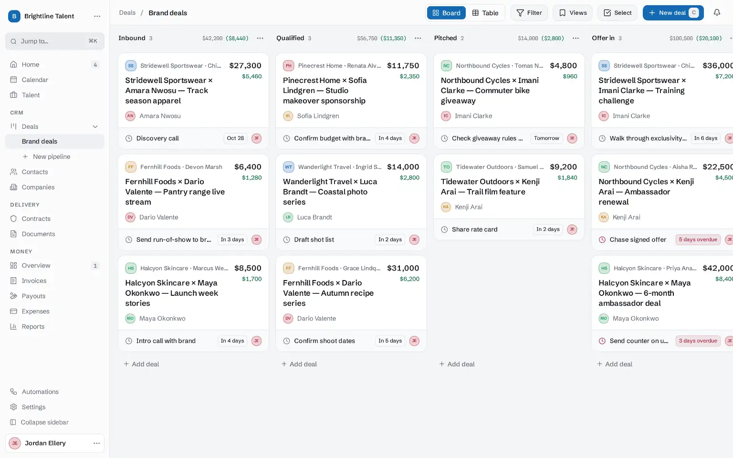The image size is (733, 458).
Task: Open the Views dropdown
Action: click(x=573, y=13)
